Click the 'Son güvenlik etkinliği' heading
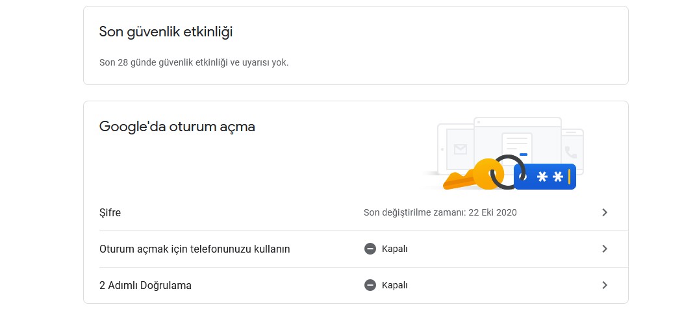Image resolution: width=695 pixels, height=313 pixels. [166, 31]
